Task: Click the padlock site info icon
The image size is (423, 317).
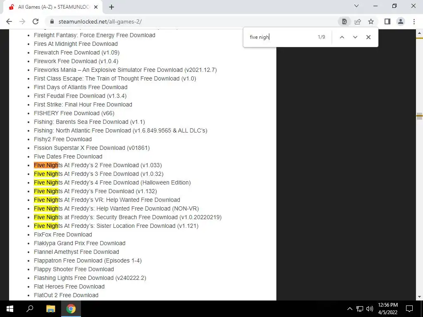Action: click(x=52, y=21)
